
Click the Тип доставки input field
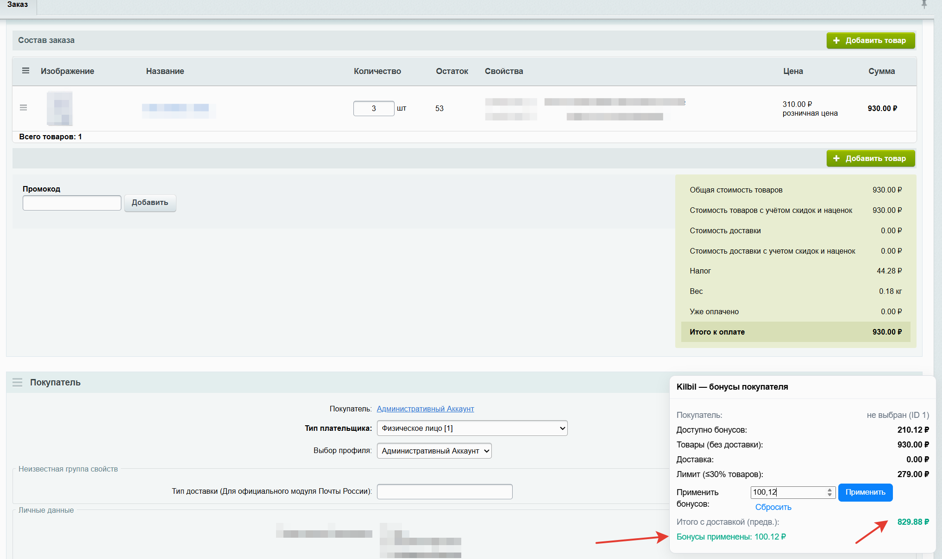coord(445,491)
